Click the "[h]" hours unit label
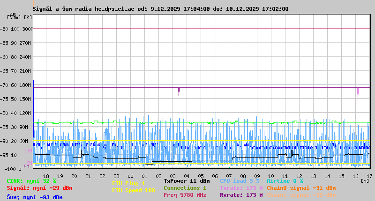 coord(365,181)
